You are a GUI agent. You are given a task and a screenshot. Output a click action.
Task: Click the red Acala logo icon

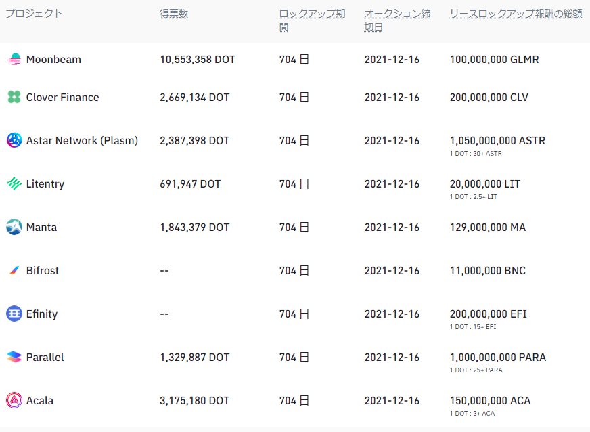coord(14,400)
